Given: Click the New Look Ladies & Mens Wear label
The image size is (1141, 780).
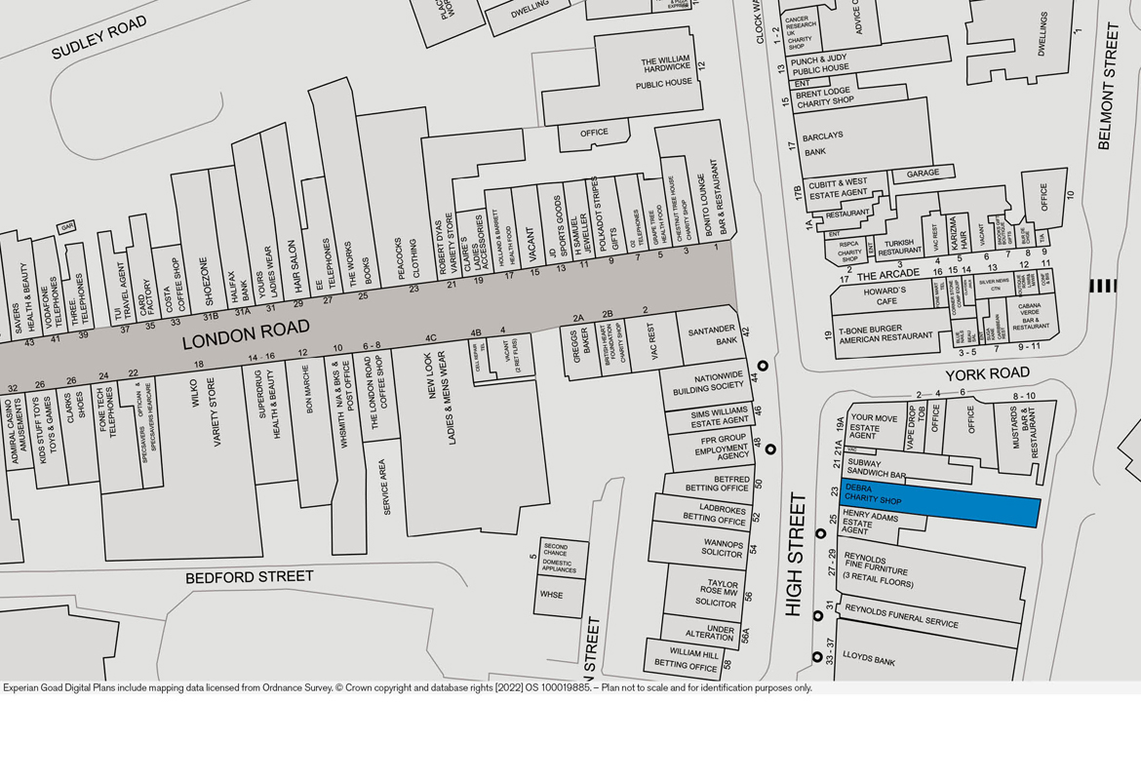Looking at the screenshot, I should pyautogui.click(x=440, y=397).
